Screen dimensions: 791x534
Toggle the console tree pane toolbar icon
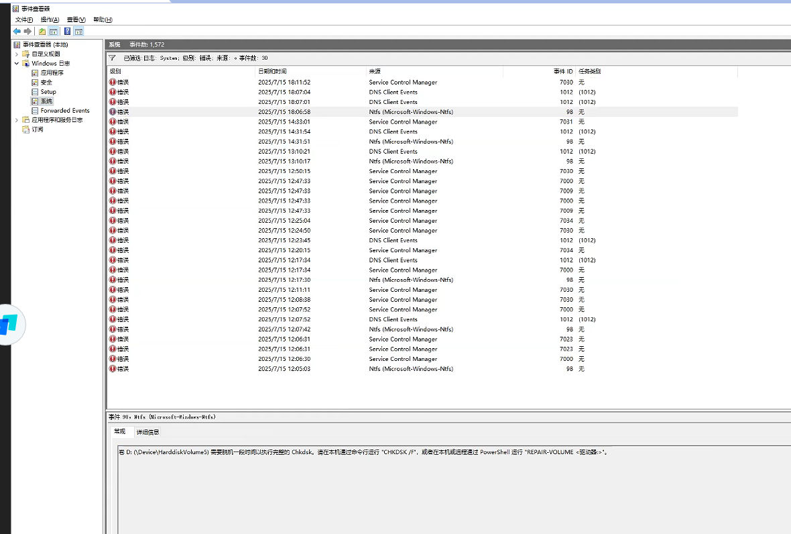click(53, 32)
